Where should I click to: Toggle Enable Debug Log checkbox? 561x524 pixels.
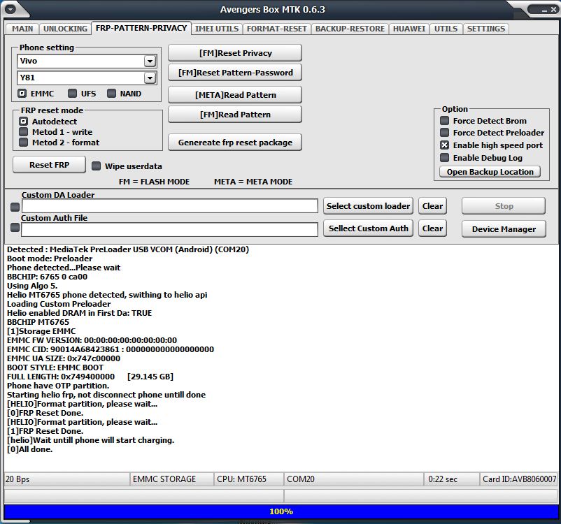445,158
